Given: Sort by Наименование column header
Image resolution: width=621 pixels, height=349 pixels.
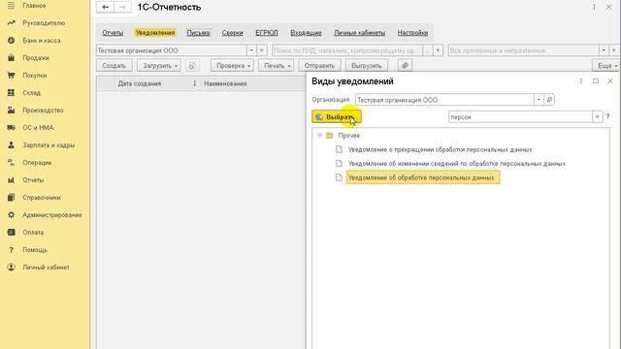Looking at the screenshot, I should click(x=225, y=83).
